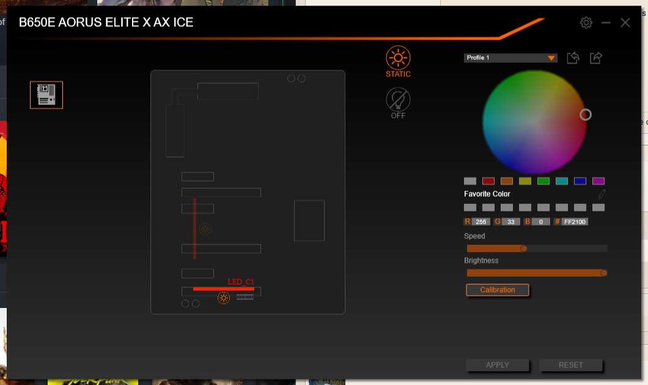Pick the cyan preset color swatch

[562, 181]
